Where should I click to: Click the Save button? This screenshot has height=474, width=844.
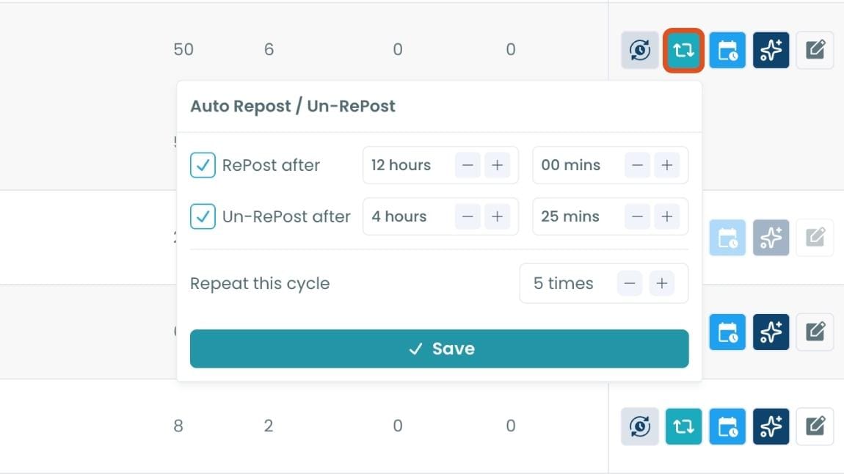tap(439, 348)
